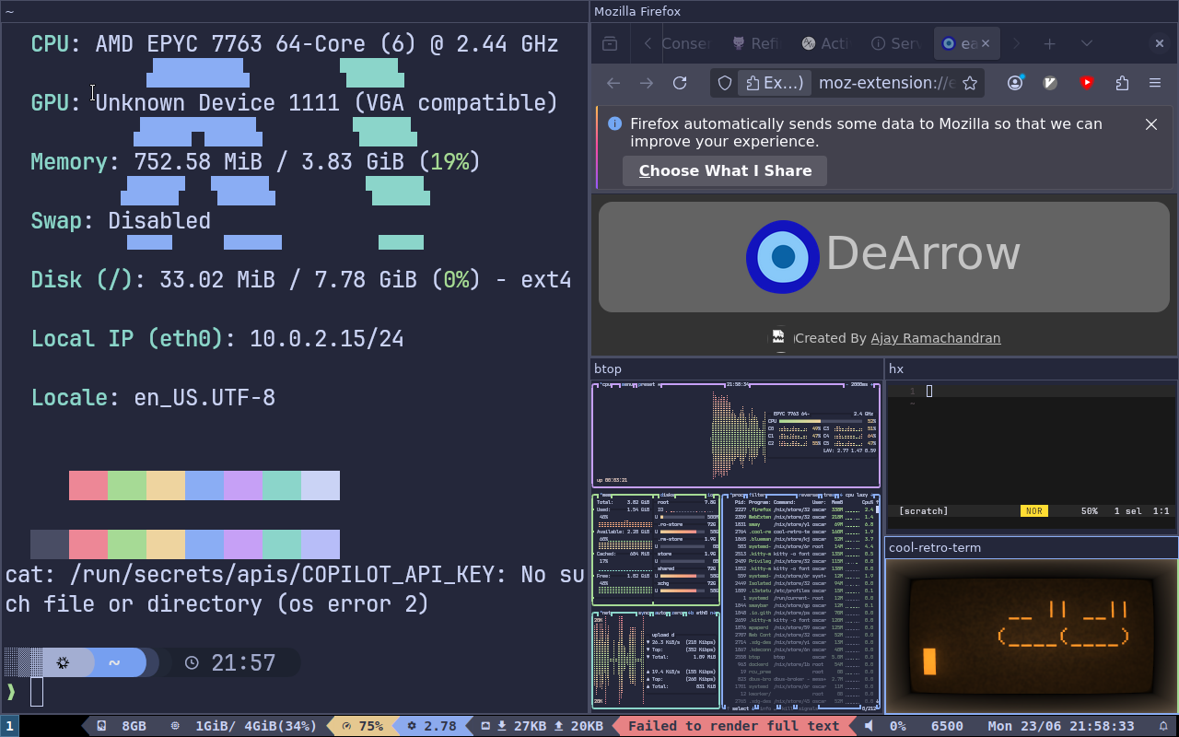Click the Failed to render full text block
Image resolution: width=1179 pixels, height=737 pixels.
click(x=733, y=726)
